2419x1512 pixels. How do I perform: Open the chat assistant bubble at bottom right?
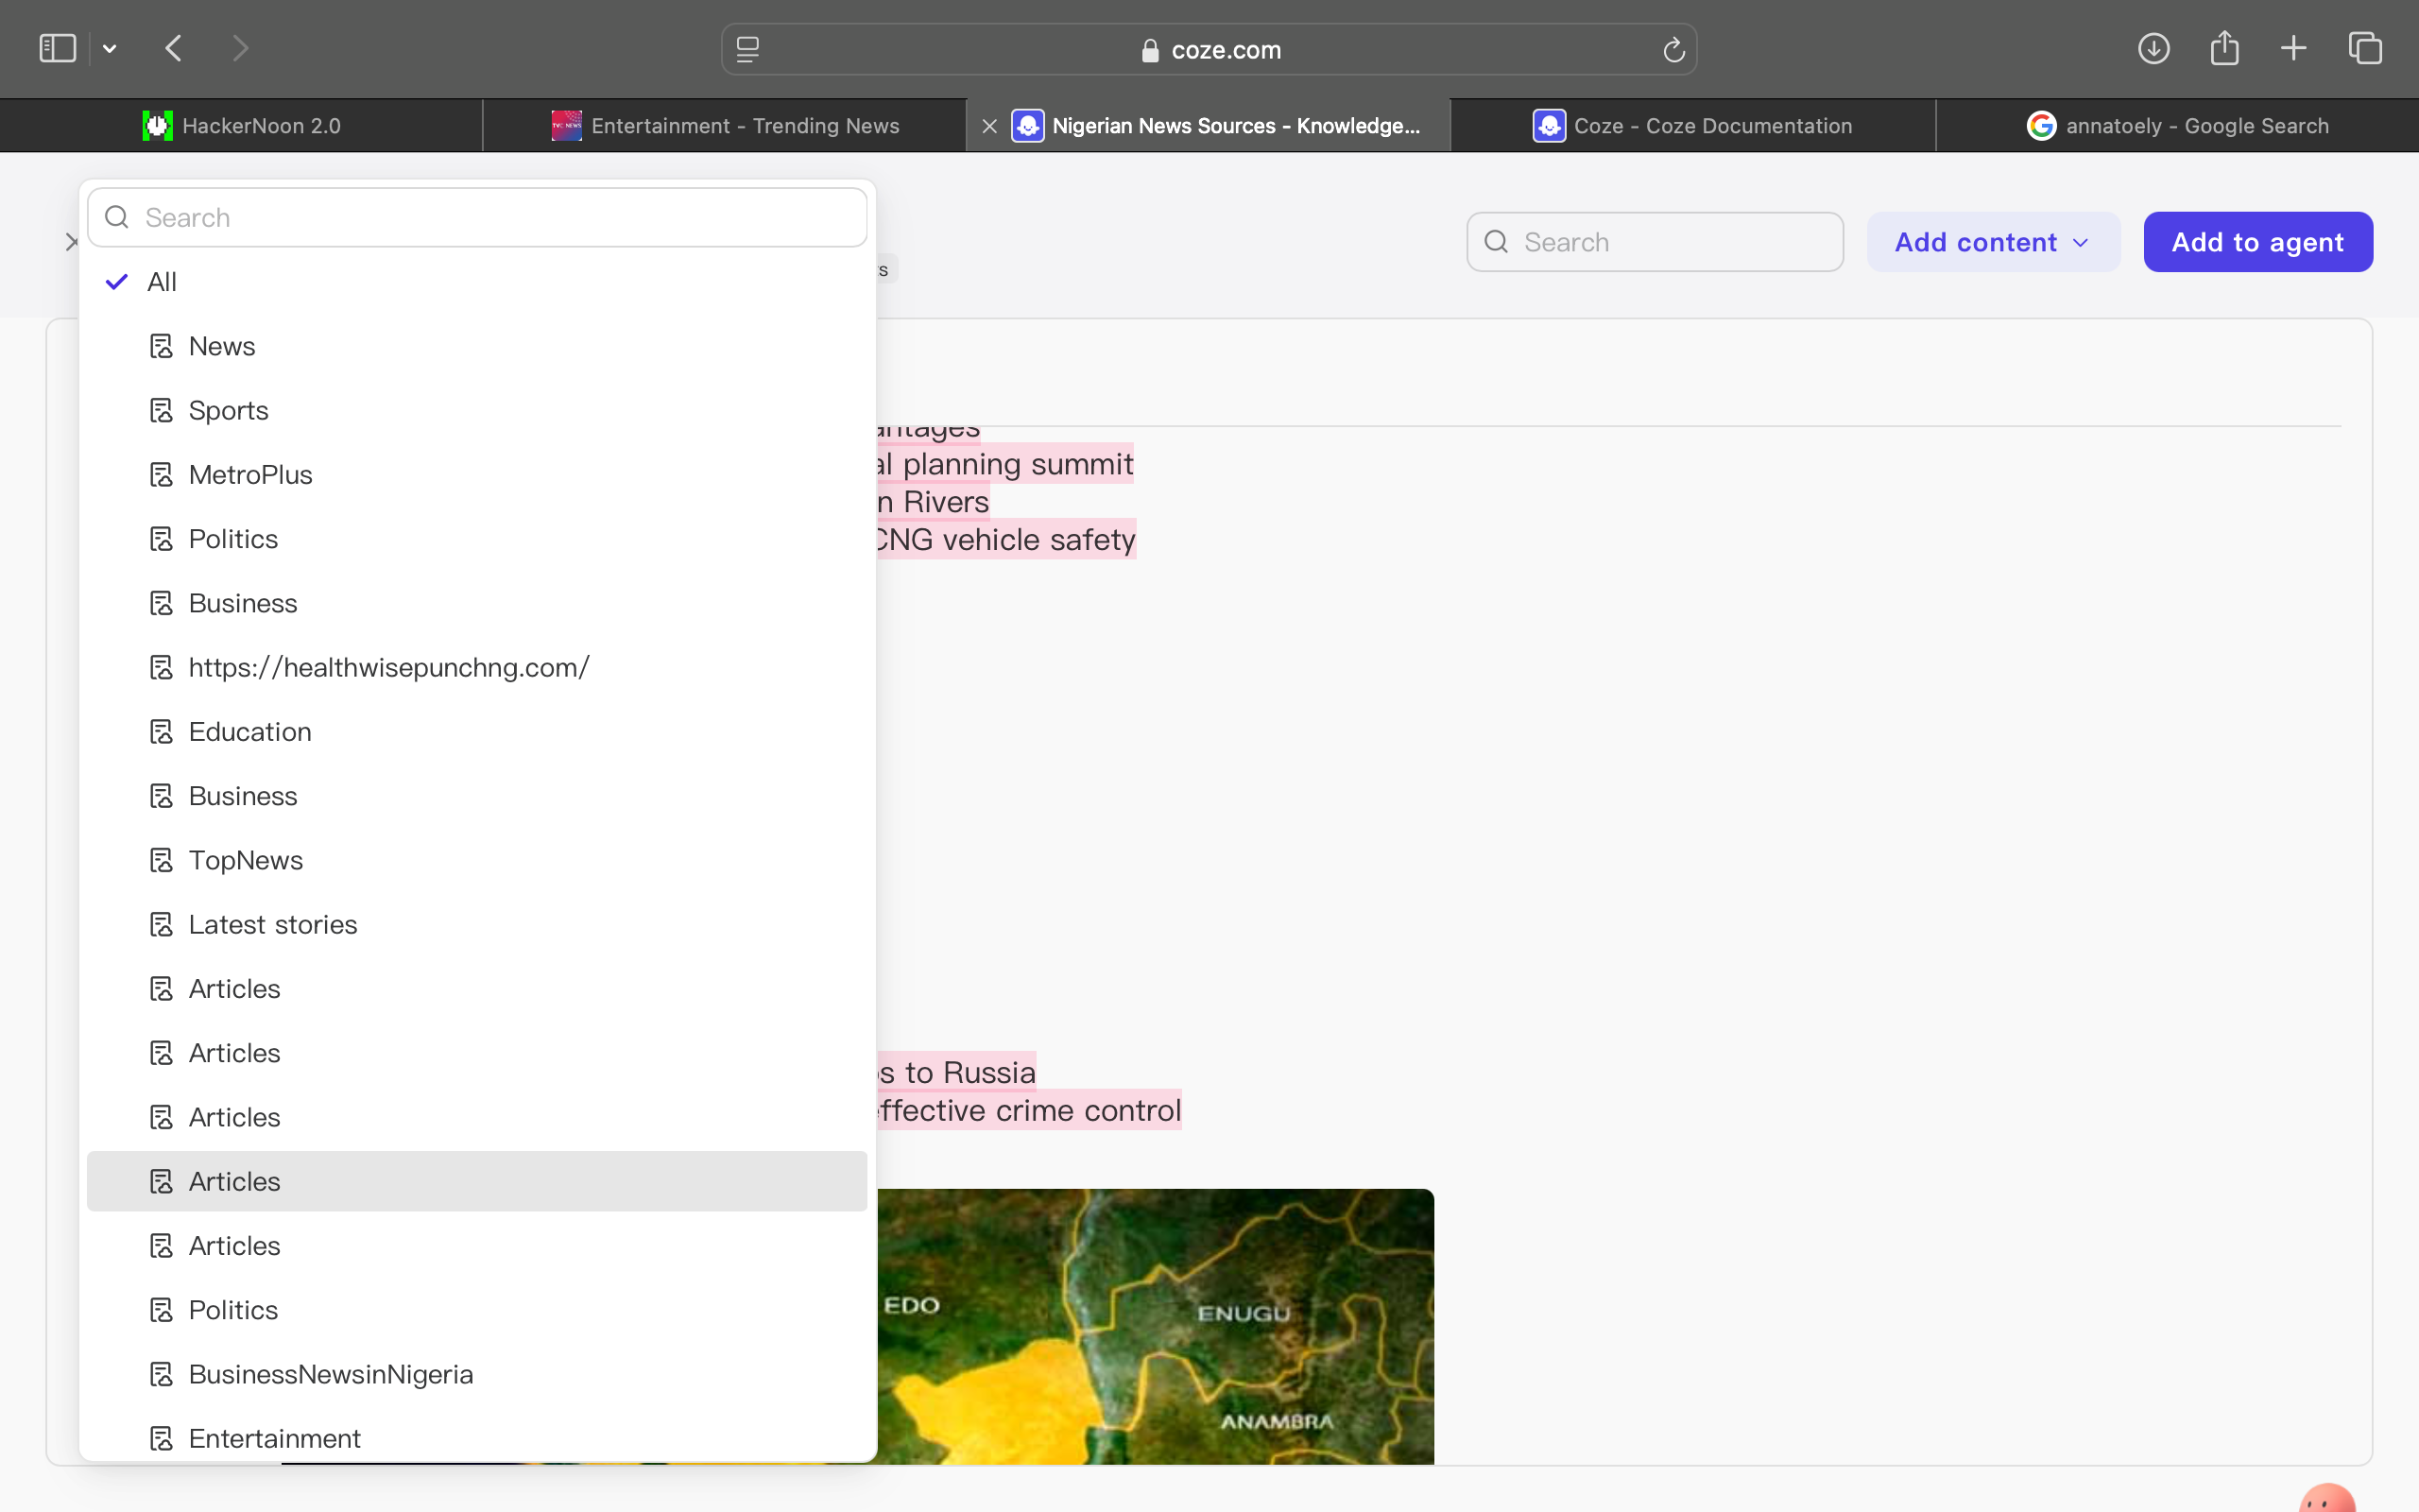2327,1498
